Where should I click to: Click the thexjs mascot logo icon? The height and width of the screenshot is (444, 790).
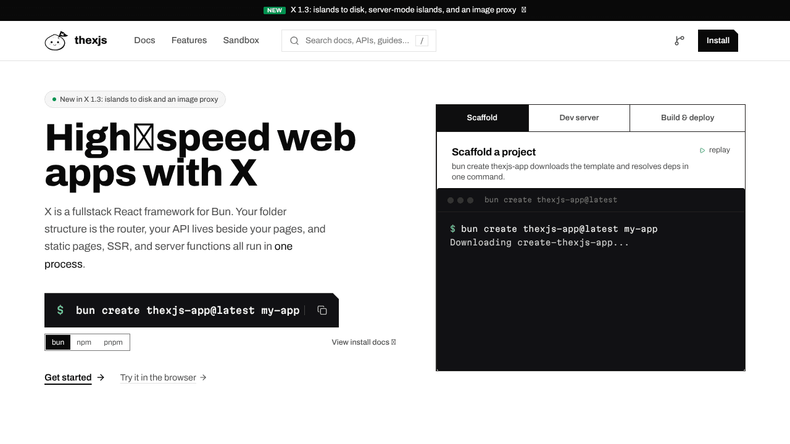56,41
